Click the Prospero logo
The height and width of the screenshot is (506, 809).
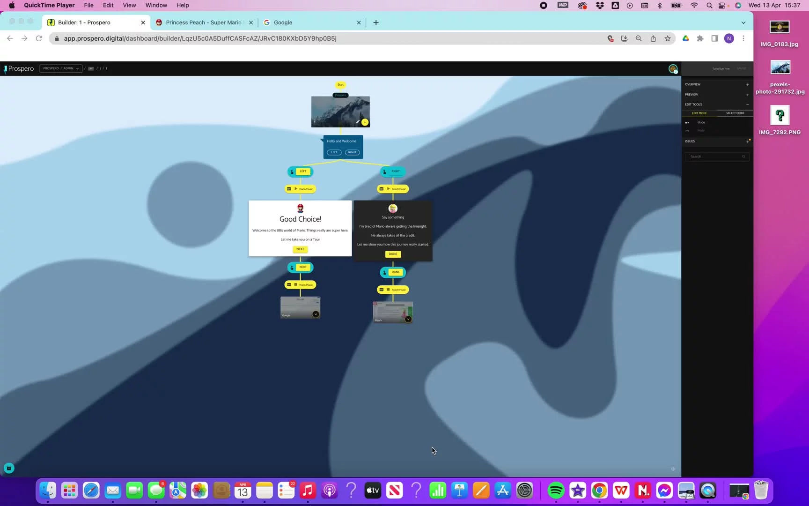pos(19,69)
